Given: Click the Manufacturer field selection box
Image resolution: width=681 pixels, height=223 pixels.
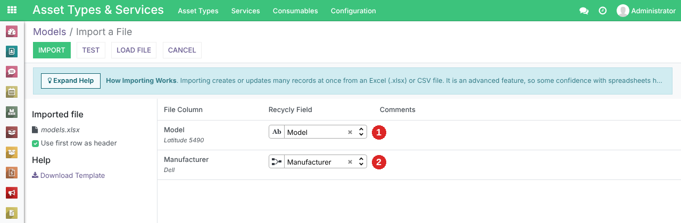Looking at the screenshot, I should [318, 162].
